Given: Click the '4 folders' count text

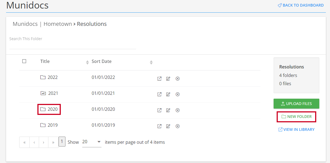Looking at the screenshot, I should [288, 75].
